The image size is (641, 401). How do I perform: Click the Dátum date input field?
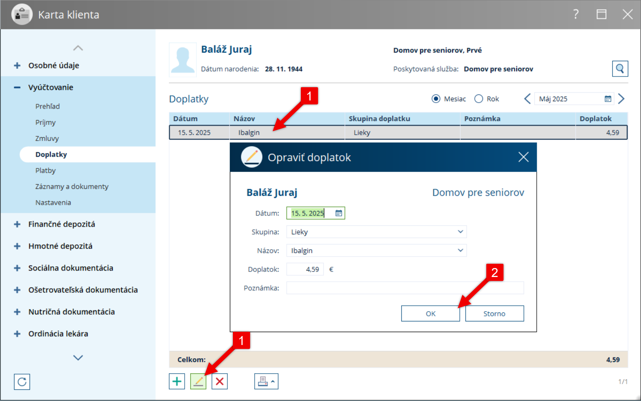coord(315,213)
